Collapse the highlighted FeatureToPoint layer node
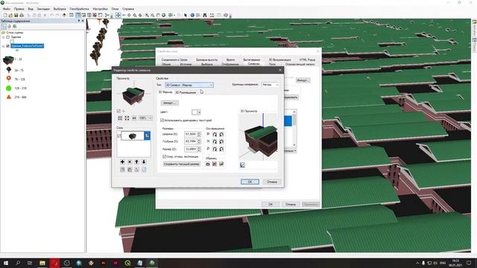The height and width of the screenshot is (268, 477). (3, 46)
